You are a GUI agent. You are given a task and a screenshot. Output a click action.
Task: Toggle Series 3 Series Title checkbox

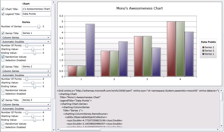point(3,100)
